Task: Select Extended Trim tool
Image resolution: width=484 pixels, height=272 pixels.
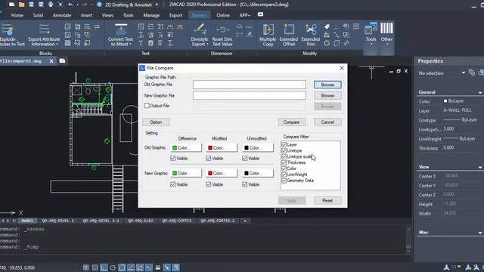Action: point(311,35)
